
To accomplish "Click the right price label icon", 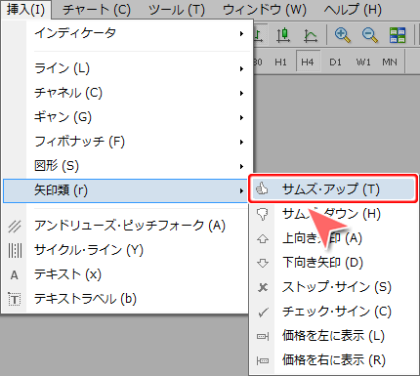I will pos(263,360).
